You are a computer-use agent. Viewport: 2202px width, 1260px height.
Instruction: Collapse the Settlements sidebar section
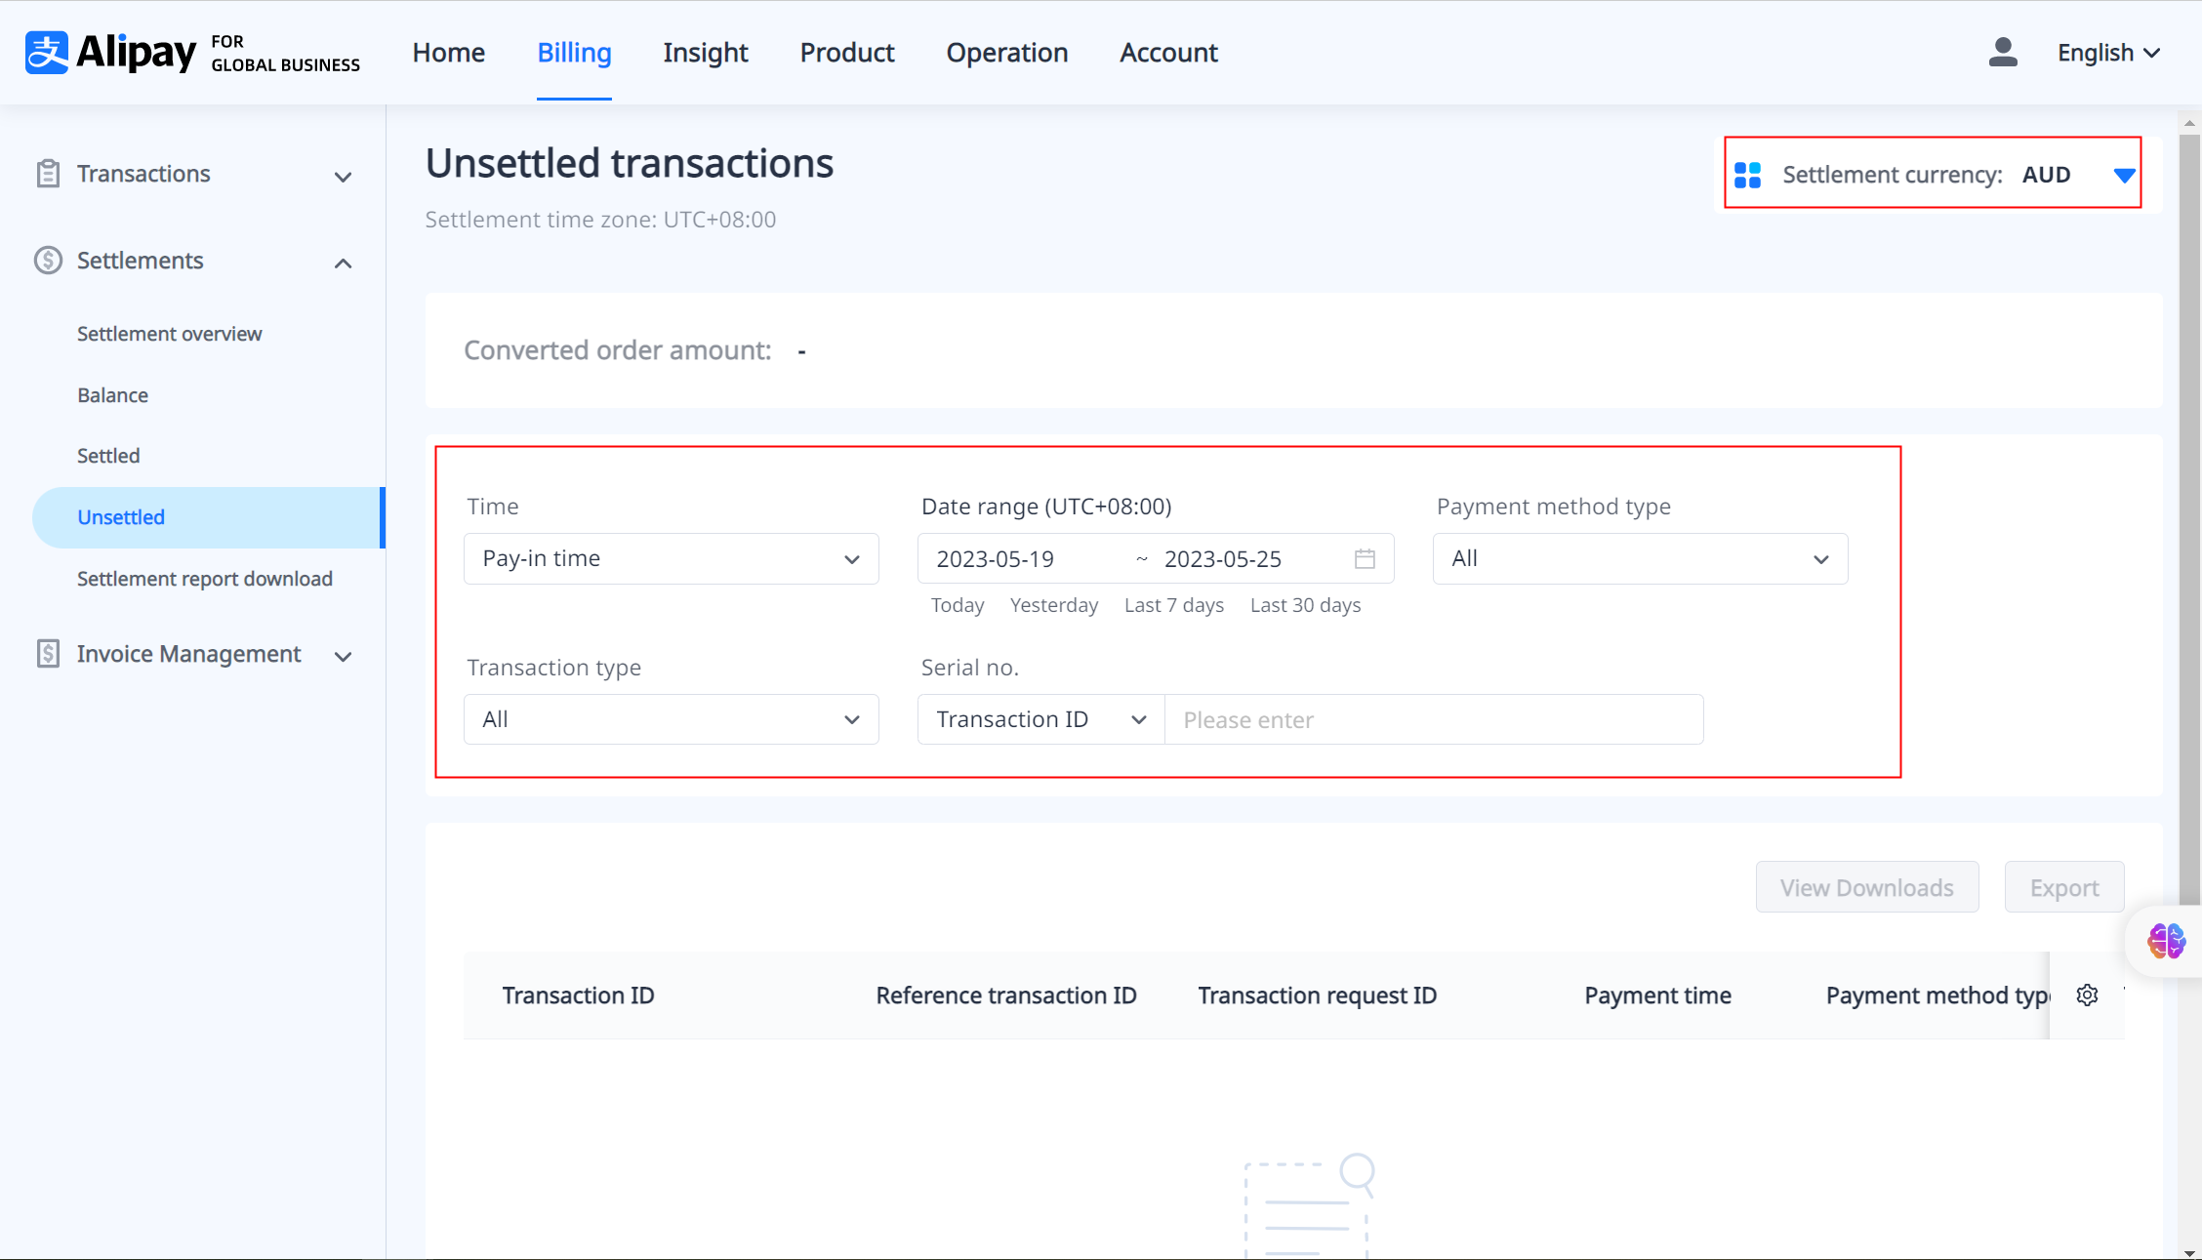[343, 264]
